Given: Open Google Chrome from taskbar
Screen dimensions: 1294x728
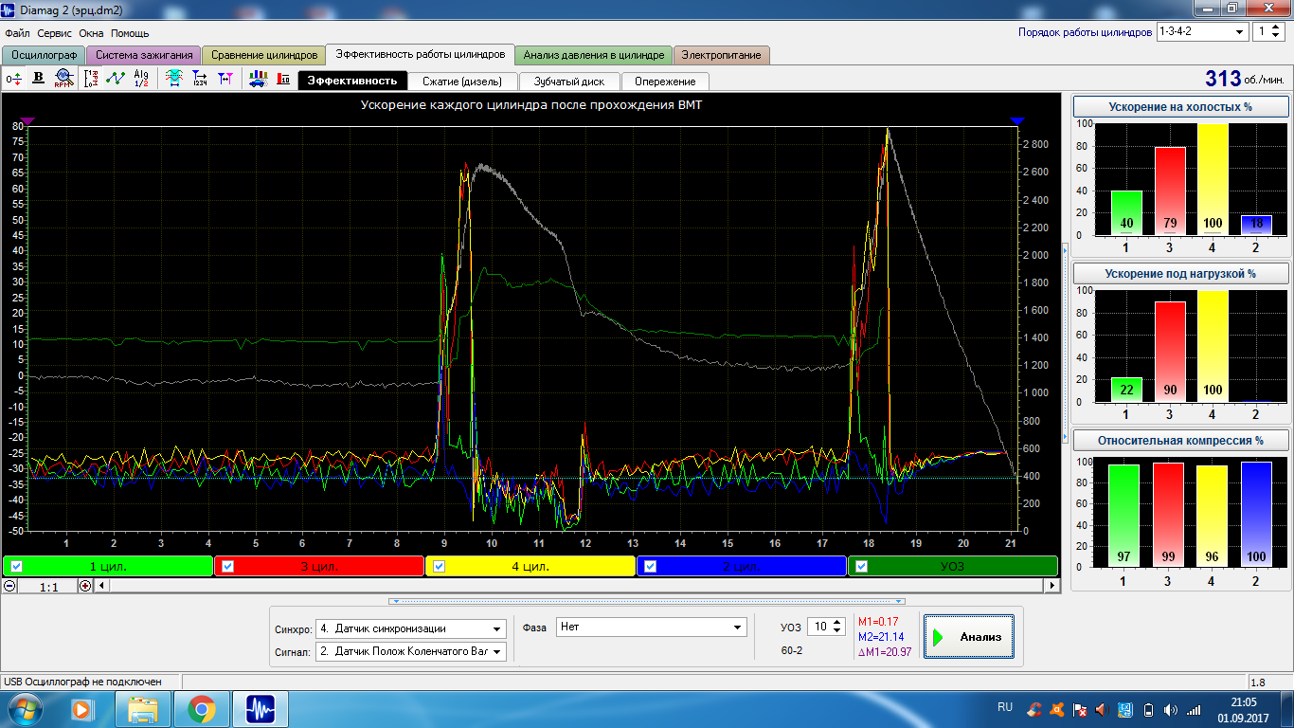Looking at the screenshot, I should click(x=202, y=709).
